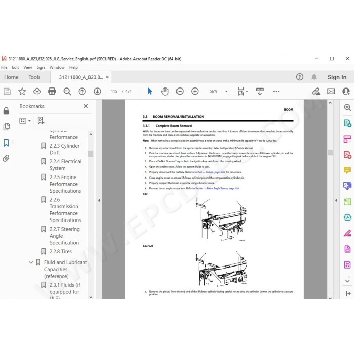The width and height of the screenshot is (354, 354).
Task: Zoom out with minus icon
Action: pyautogui.click(x=180, y=91)
